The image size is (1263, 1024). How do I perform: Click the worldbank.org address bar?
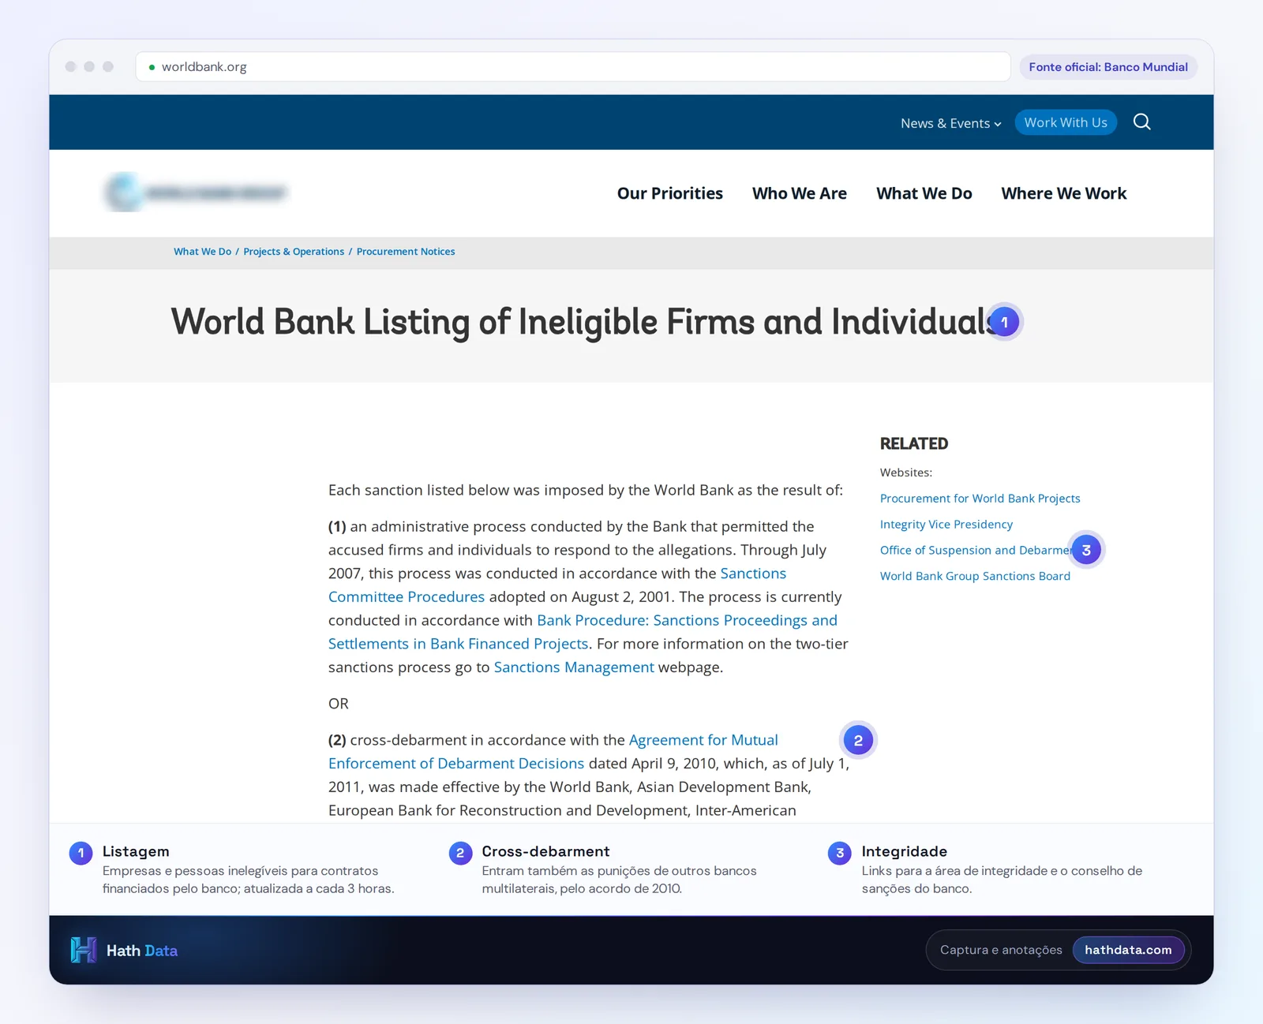573,67
